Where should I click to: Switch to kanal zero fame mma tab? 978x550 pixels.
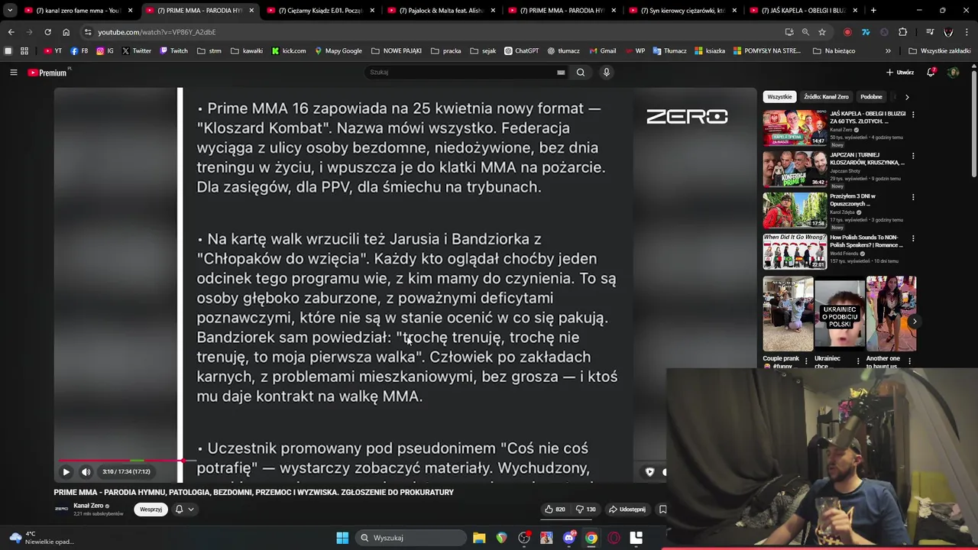coord(79,11)
